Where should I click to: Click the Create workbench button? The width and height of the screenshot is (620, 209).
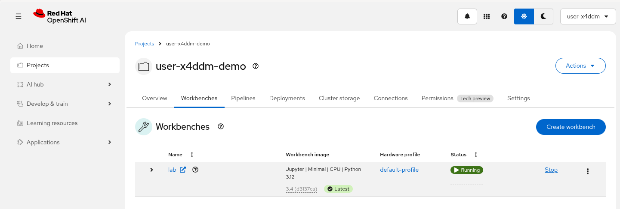(571, 127)
